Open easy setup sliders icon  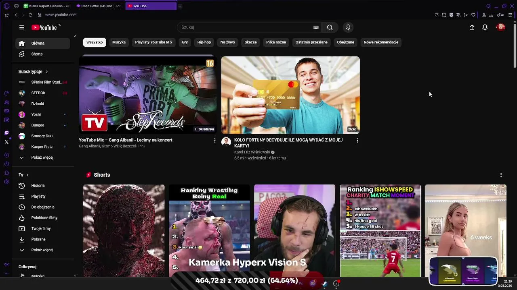point(511,15)
